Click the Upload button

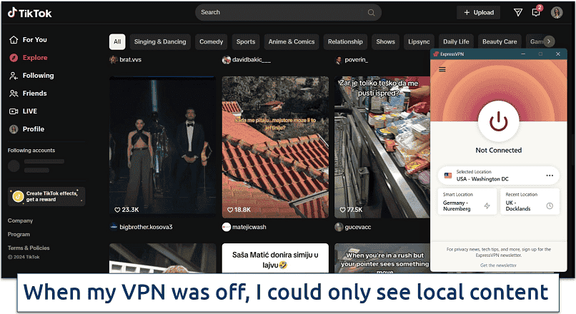pyautogui.click(x=479, y=12)
